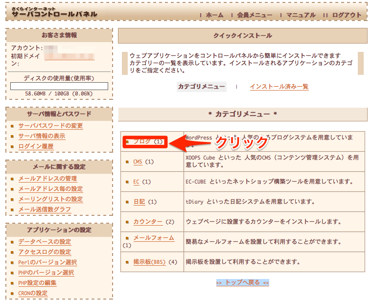The image size is (372, 302).
Task: Open データベースの設定 link
Action: 45,242
